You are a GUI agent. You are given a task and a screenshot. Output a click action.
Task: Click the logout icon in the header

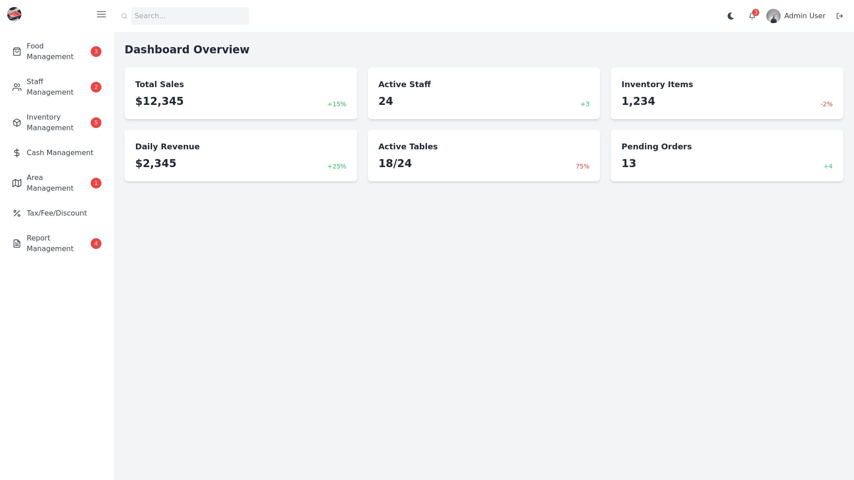(x=840, y=16)
